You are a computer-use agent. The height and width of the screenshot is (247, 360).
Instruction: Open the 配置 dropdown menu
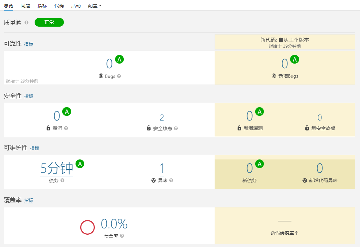click(x=95, y=6)
